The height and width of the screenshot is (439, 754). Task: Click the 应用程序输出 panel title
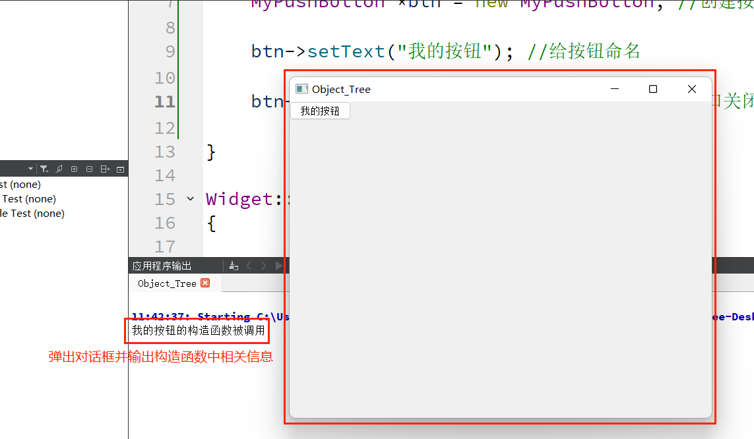162,266
